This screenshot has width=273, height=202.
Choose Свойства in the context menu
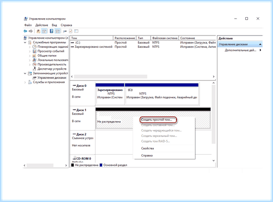click(x=147, y=148)
